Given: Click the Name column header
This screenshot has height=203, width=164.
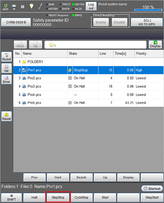Looking at the screenshot, I should (45, 53).
